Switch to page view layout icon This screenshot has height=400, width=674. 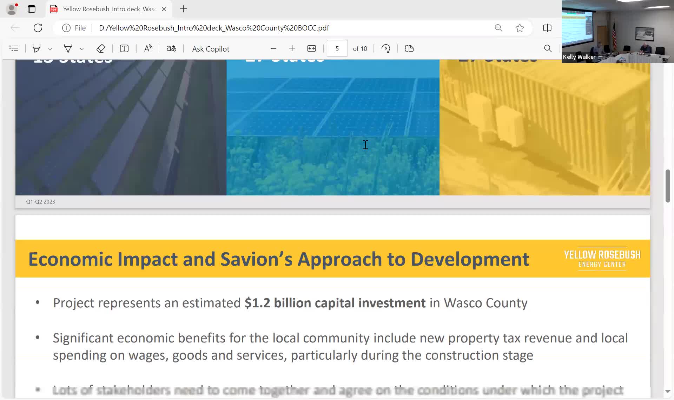pyautogui.click(x=409, y=48)
